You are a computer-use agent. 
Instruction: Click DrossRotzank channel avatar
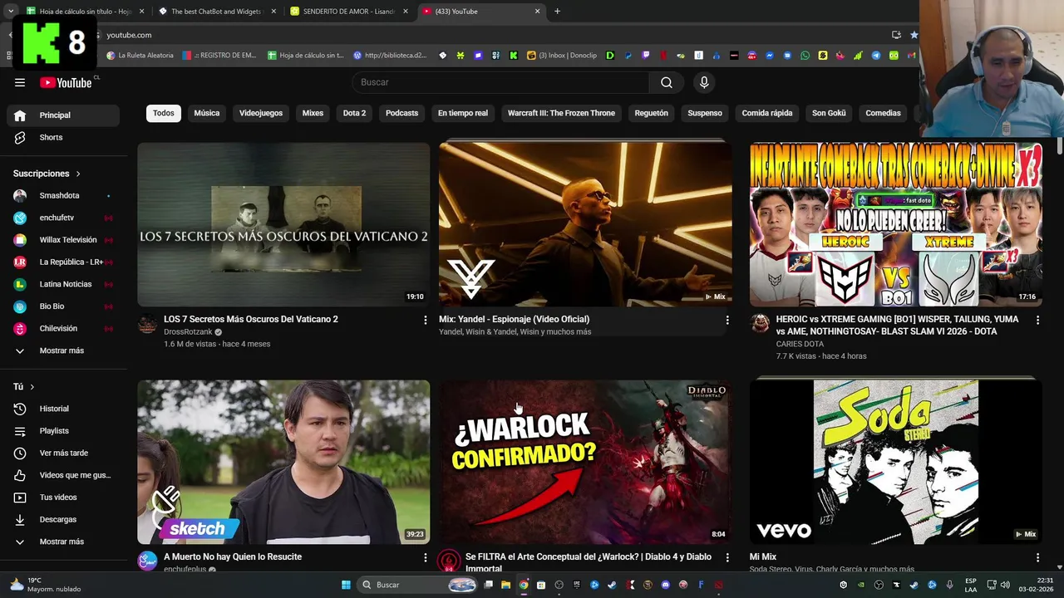point(147,324)
